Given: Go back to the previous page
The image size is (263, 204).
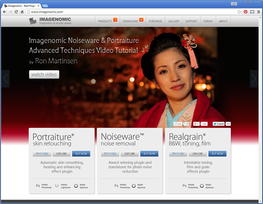Looking at the screenshot, I should point(5,12).
